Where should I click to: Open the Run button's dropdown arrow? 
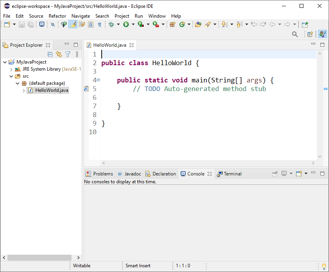tap(132, 24)
